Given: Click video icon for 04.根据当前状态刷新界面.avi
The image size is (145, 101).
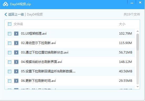Looking at the screenshot, I should pos(16,62).
